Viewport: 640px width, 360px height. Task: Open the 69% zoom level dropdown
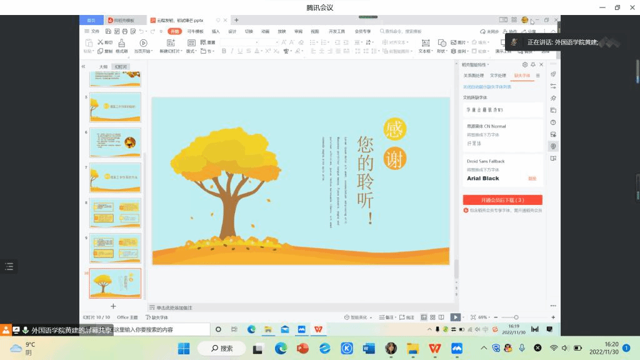tap(484, 317)
